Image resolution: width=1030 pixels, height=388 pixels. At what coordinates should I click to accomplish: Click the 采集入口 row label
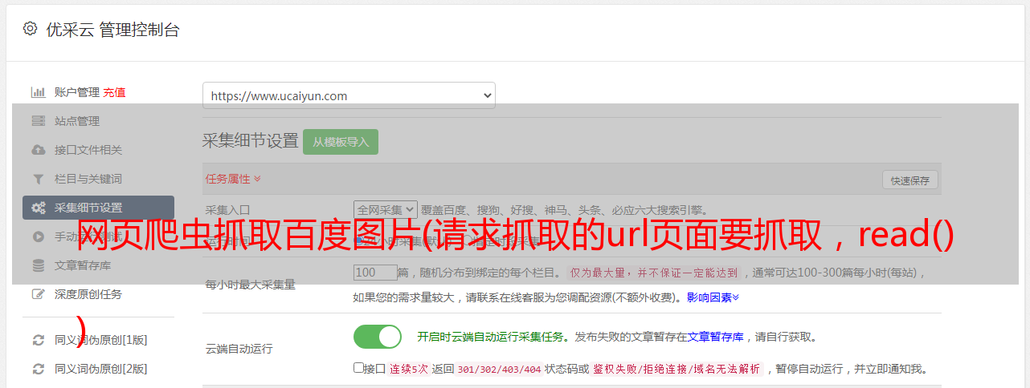point(228,210)
